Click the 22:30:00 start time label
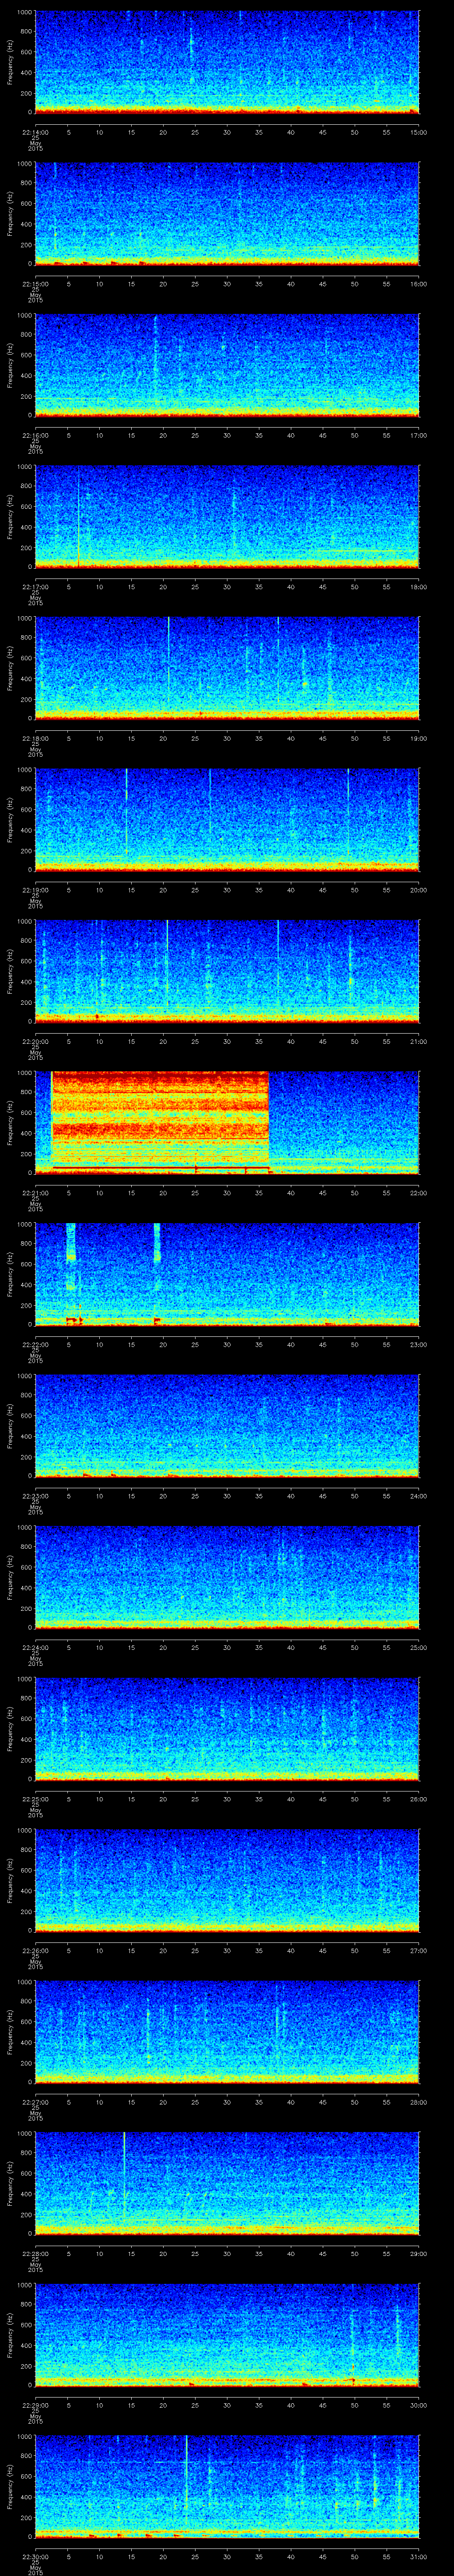 (x=35, y=2556)
